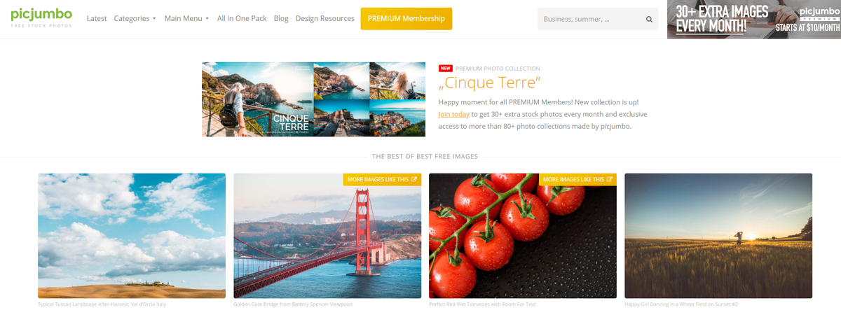
Task: Expand the Categories dropdown arrow
Action: click(154, 19)
